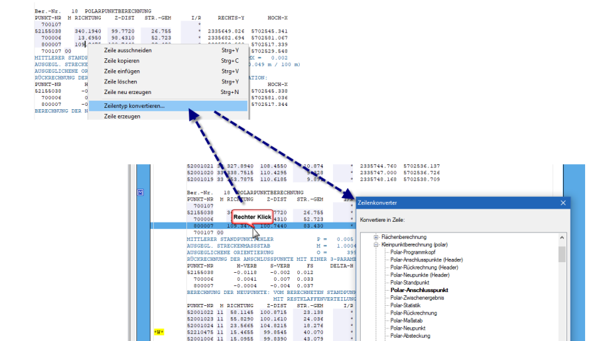This screenshot has width=597, height=341.
Task: Select 'Zeile erzeugen' at the menu bottom
Action: click(122, 116)
